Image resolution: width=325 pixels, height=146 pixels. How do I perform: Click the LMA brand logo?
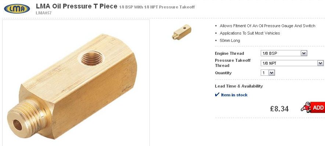[17, 8]
